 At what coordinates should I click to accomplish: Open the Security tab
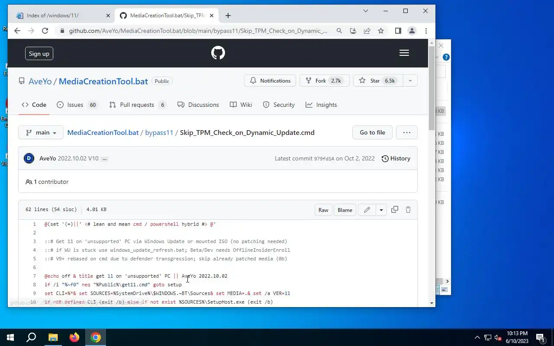pyautogui.click(x=279, y=105)
